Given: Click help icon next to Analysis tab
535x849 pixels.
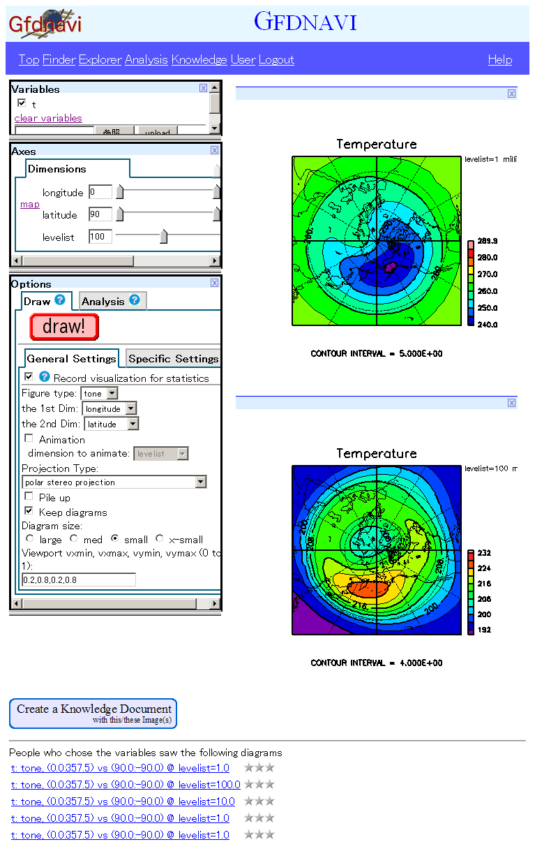Looking at the screenshot, I should coord(134,300).
